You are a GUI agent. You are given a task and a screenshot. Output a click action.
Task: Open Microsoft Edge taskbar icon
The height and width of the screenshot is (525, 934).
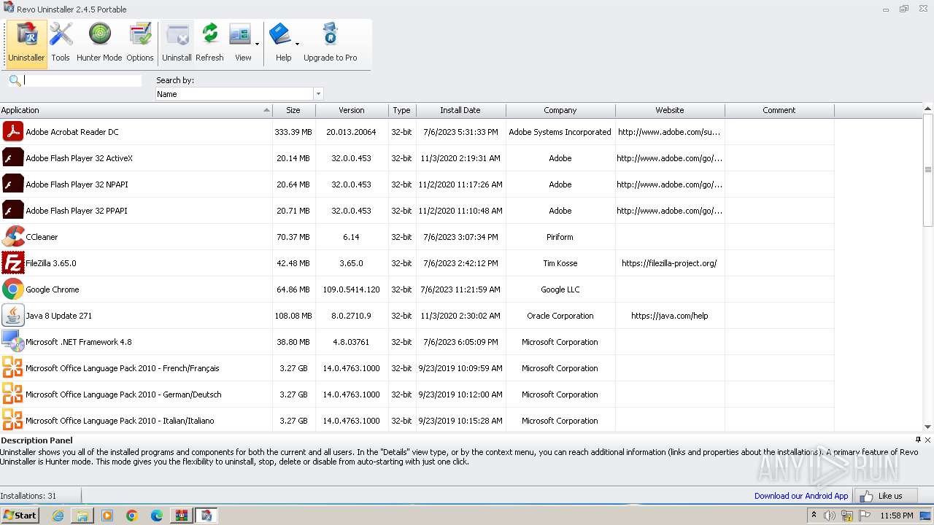click(157, 516)
